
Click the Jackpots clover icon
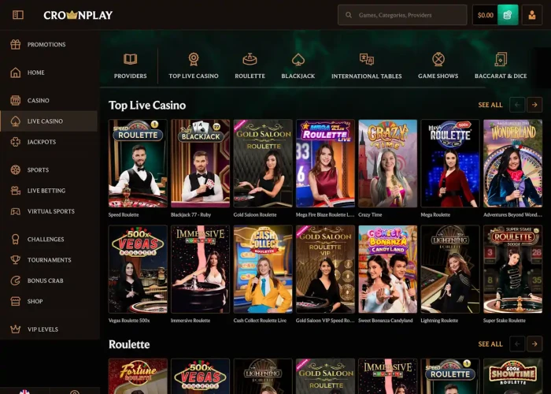(x=16, y=142)
